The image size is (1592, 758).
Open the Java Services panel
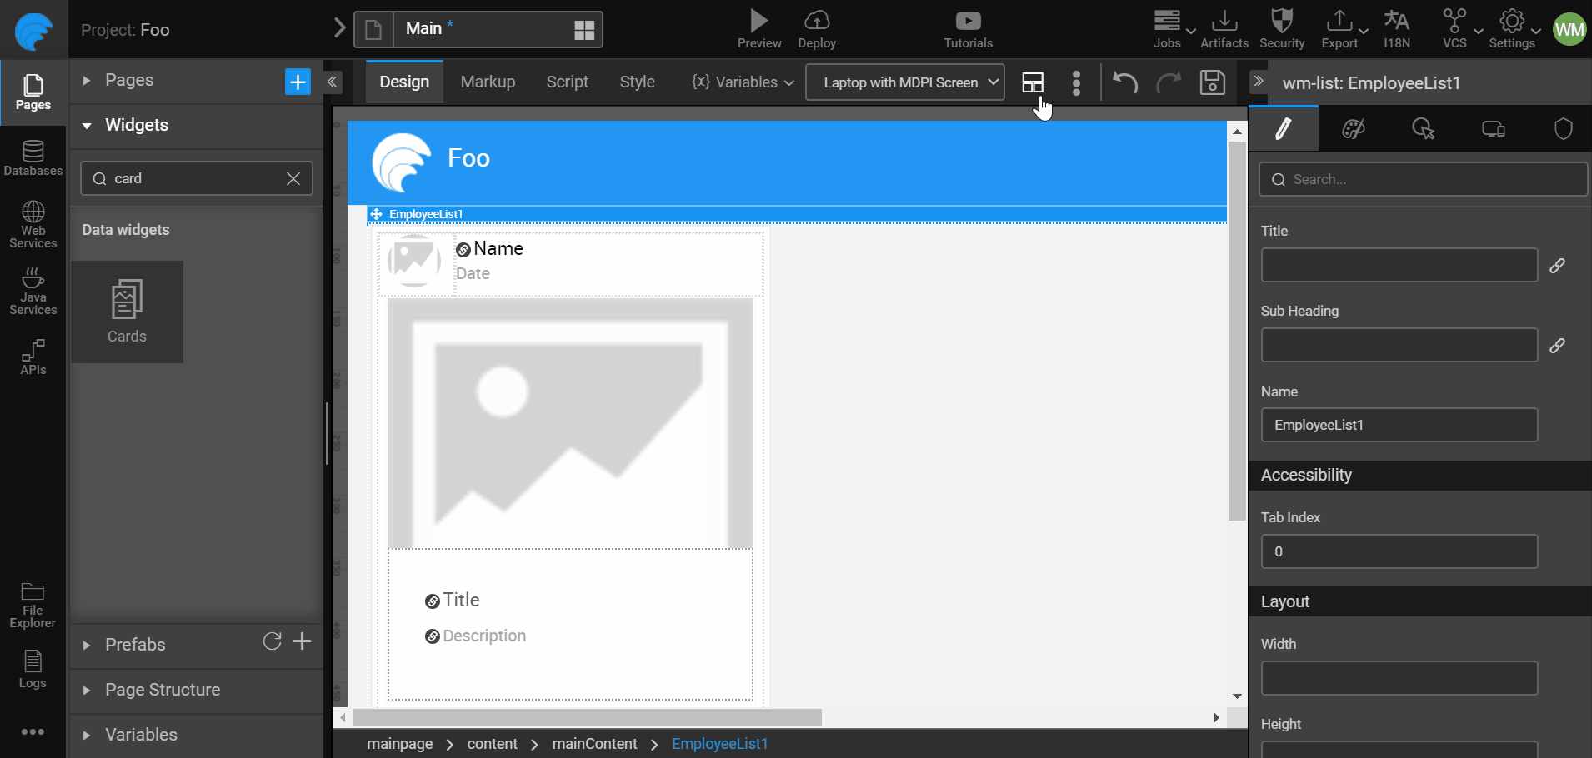coord(33,290)
